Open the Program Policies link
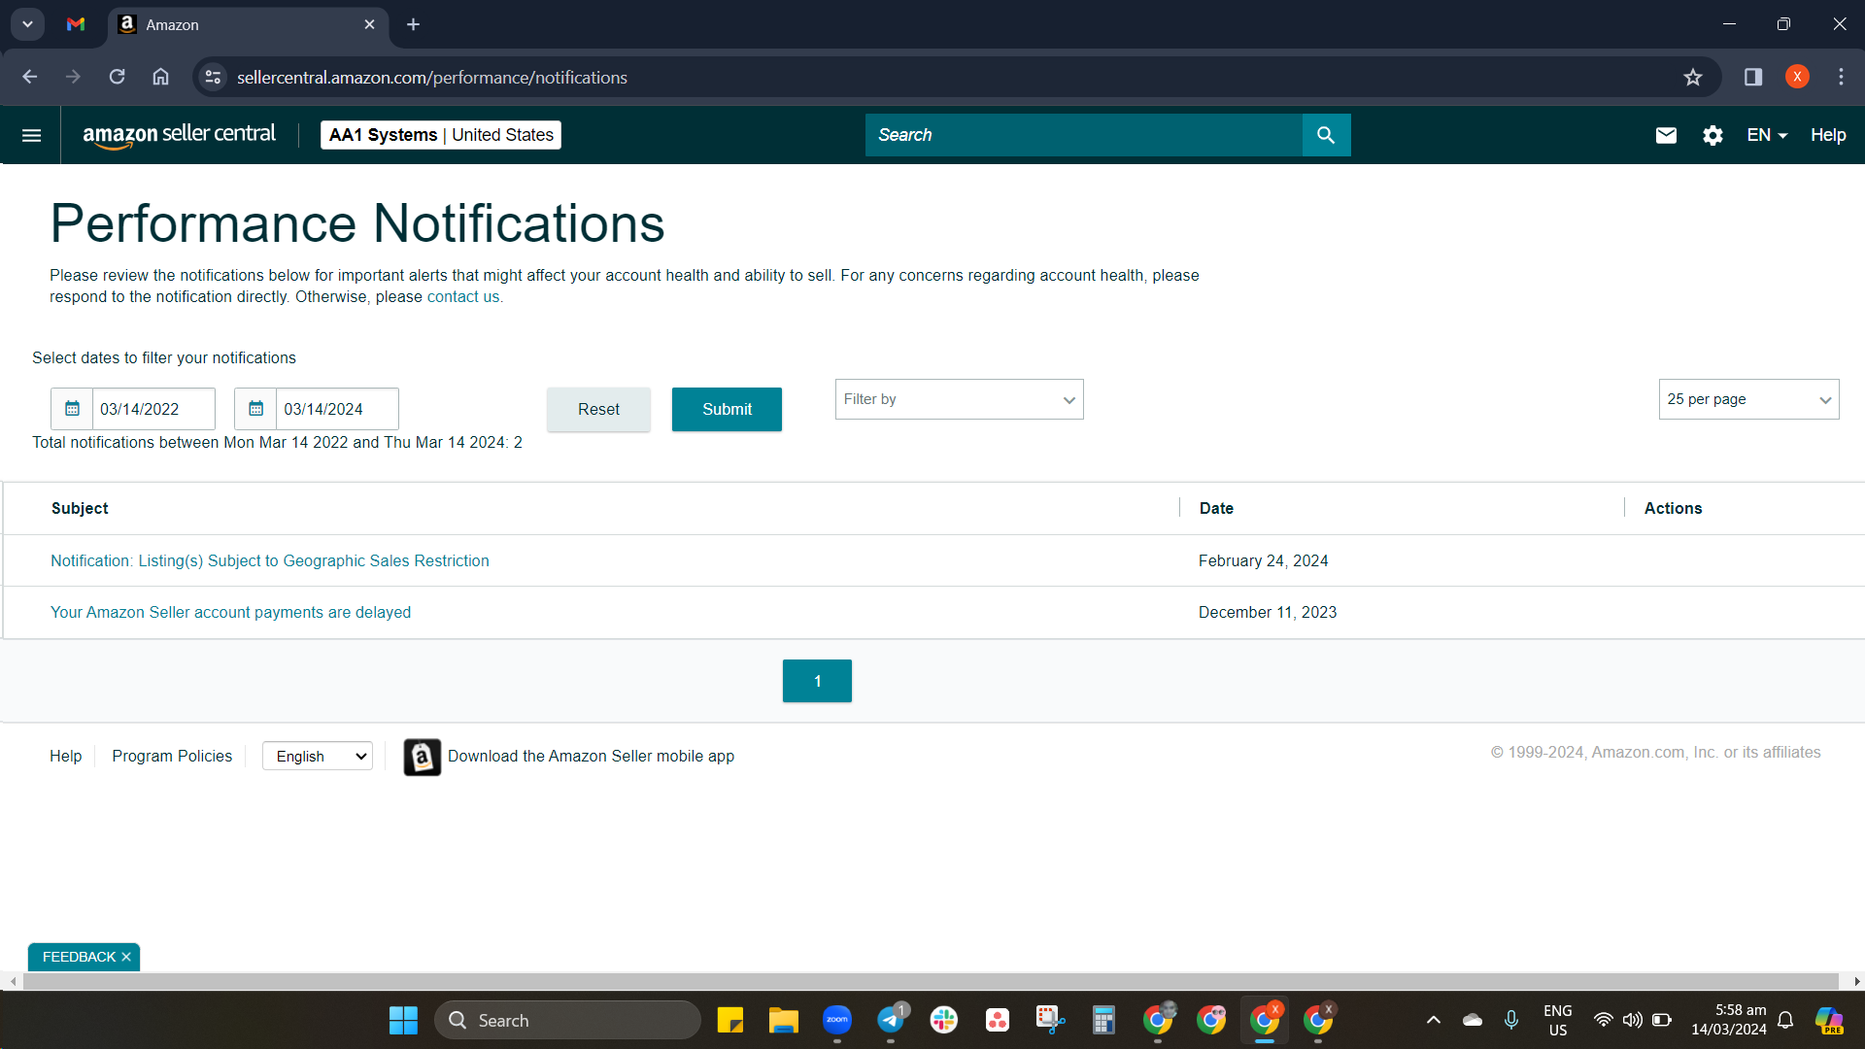The image size is (1865, 1049). 172,757
